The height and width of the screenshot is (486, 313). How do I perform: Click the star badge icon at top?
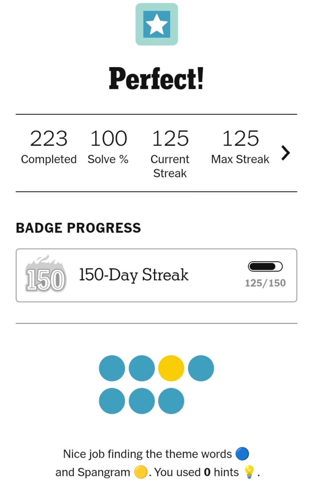point(156,24)
